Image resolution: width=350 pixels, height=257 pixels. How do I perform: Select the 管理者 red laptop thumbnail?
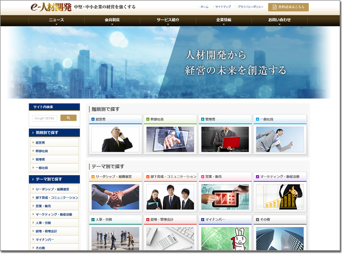(x=225, y=139)
